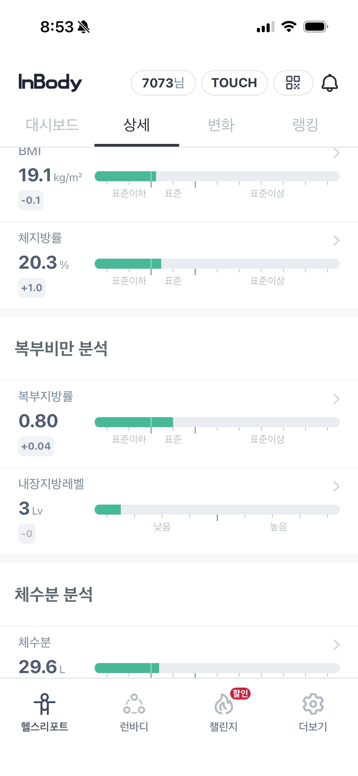
Task: Open 더보기 settings gear
Action: coord(313,704)
